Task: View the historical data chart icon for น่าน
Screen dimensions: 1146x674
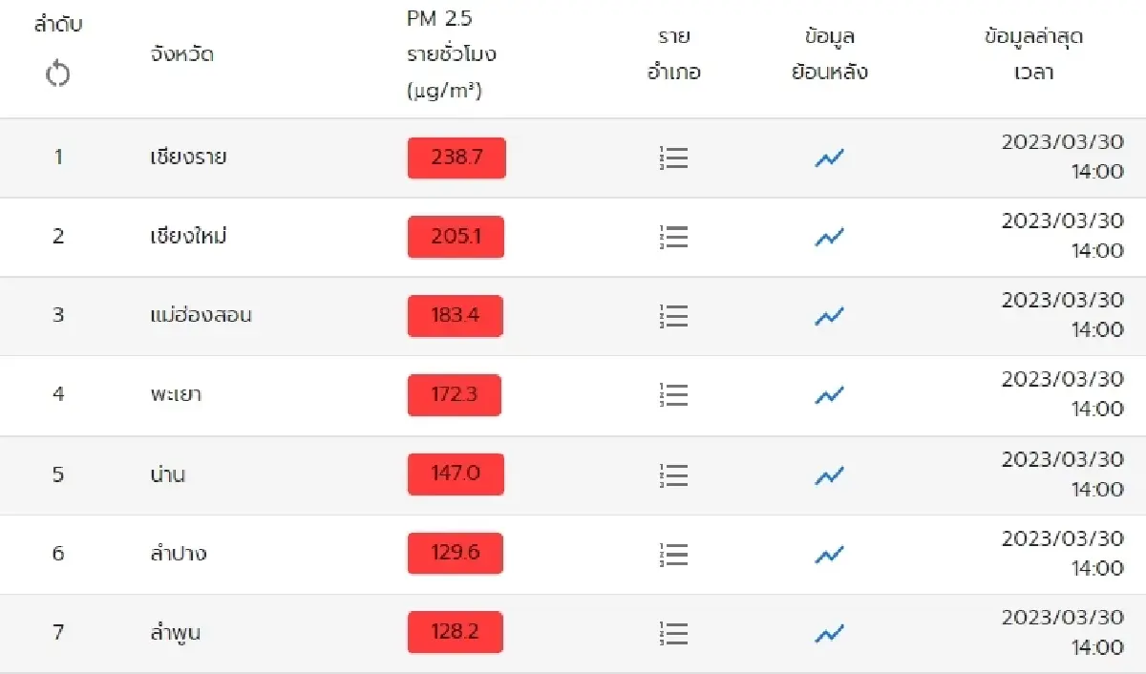Action: click(x=830, y=474)
